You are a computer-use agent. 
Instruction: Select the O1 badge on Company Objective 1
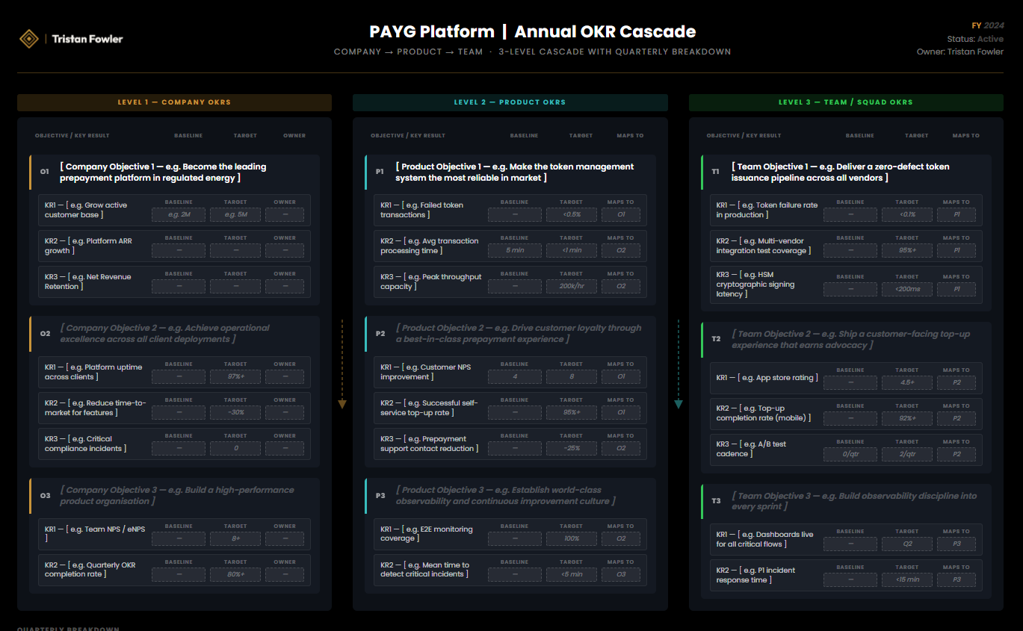[45, 171]
